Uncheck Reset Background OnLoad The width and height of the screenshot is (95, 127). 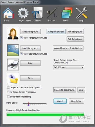coord(21,54)
